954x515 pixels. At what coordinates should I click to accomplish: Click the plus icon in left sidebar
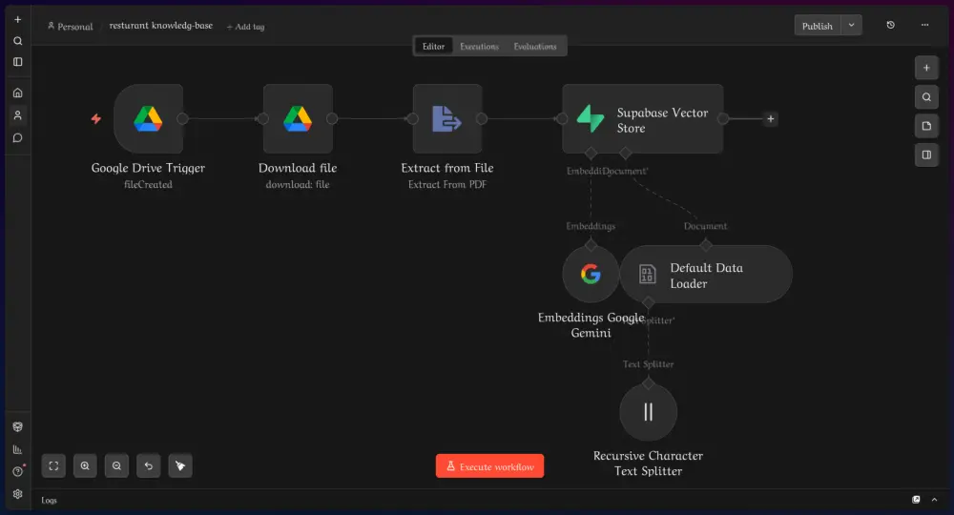17,19
